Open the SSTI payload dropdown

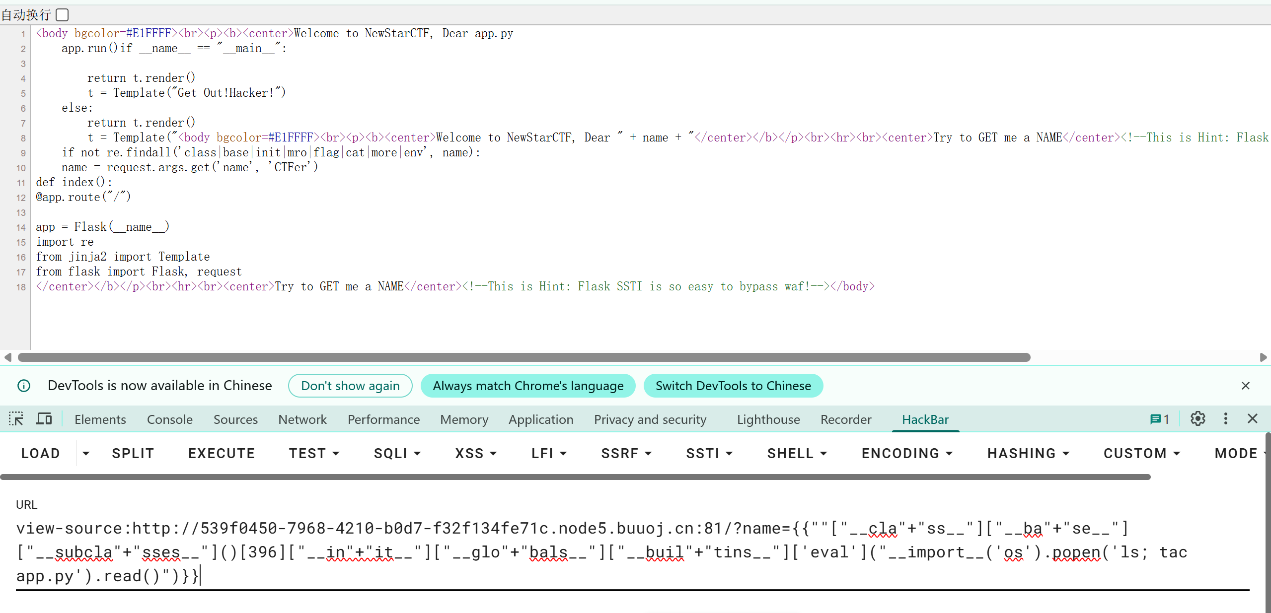pos(709,453)
